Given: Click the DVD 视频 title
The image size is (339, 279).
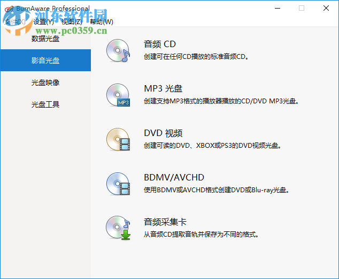Looking at the screenshot, I should tap(163, 133).
